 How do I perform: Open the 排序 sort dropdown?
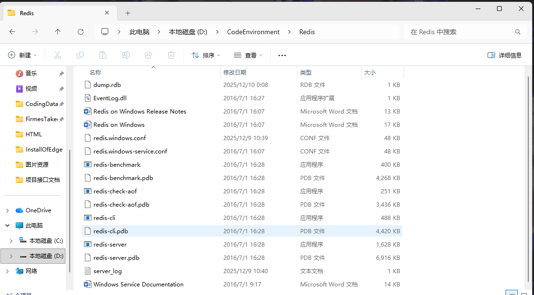[206, 55]
